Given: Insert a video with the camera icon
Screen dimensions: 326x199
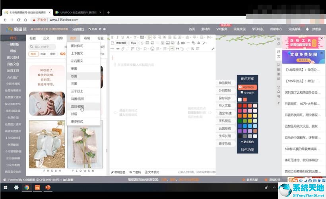Looking at the screenshot, I should (183, 43).
